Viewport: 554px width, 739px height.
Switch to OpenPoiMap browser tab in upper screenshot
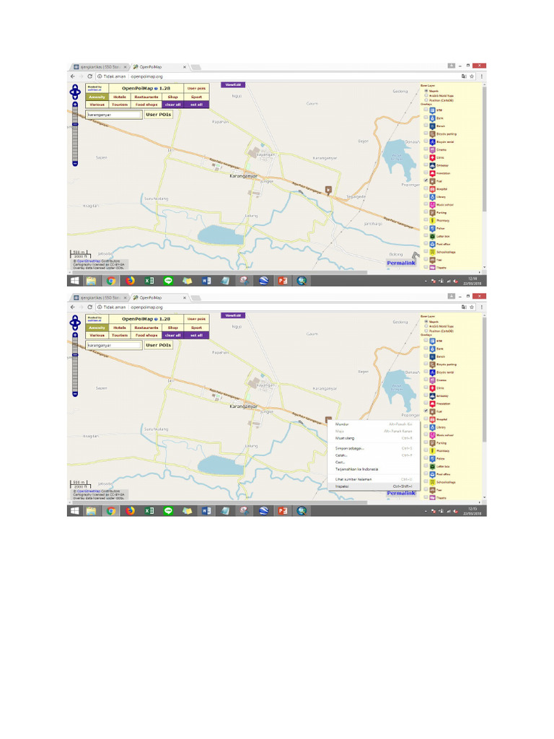pyautogui.click(x=159, y=67)
